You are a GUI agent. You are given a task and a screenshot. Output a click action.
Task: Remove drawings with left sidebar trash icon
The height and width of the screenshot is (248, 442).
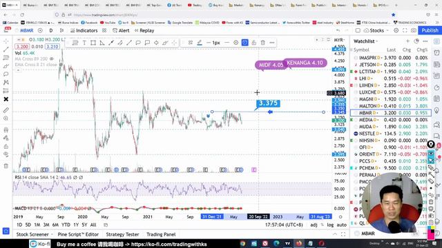pyautogui.click(x=6, y=166)
